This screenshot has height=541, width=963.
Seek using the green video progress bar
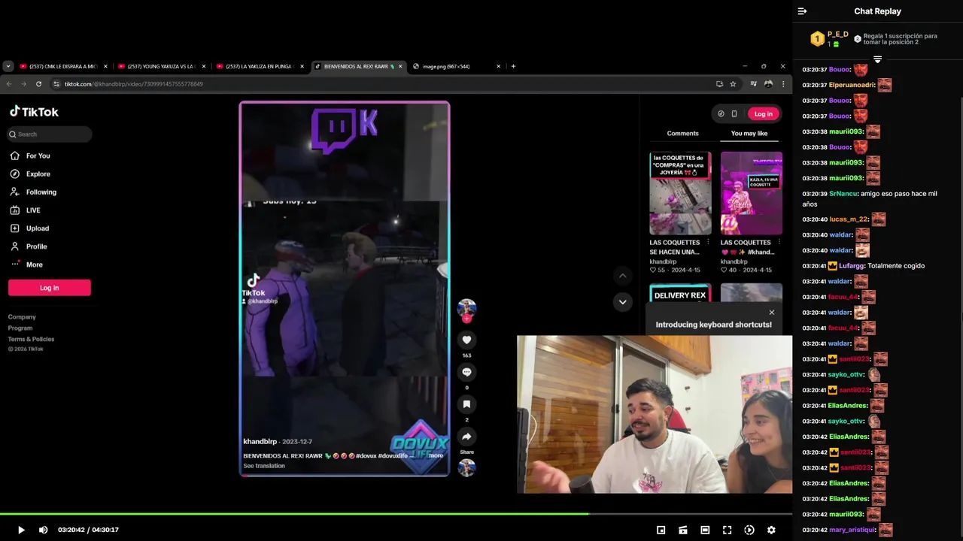coord(396,514)
